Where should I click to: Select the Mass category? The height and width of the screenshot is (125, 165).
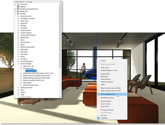22,90
